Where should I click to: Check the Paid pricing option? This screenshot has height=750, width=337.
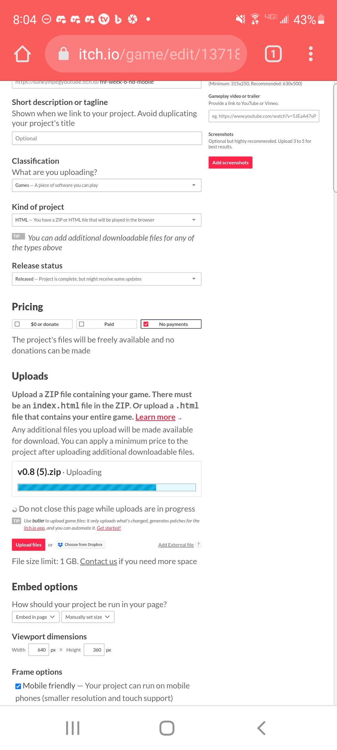107,324
